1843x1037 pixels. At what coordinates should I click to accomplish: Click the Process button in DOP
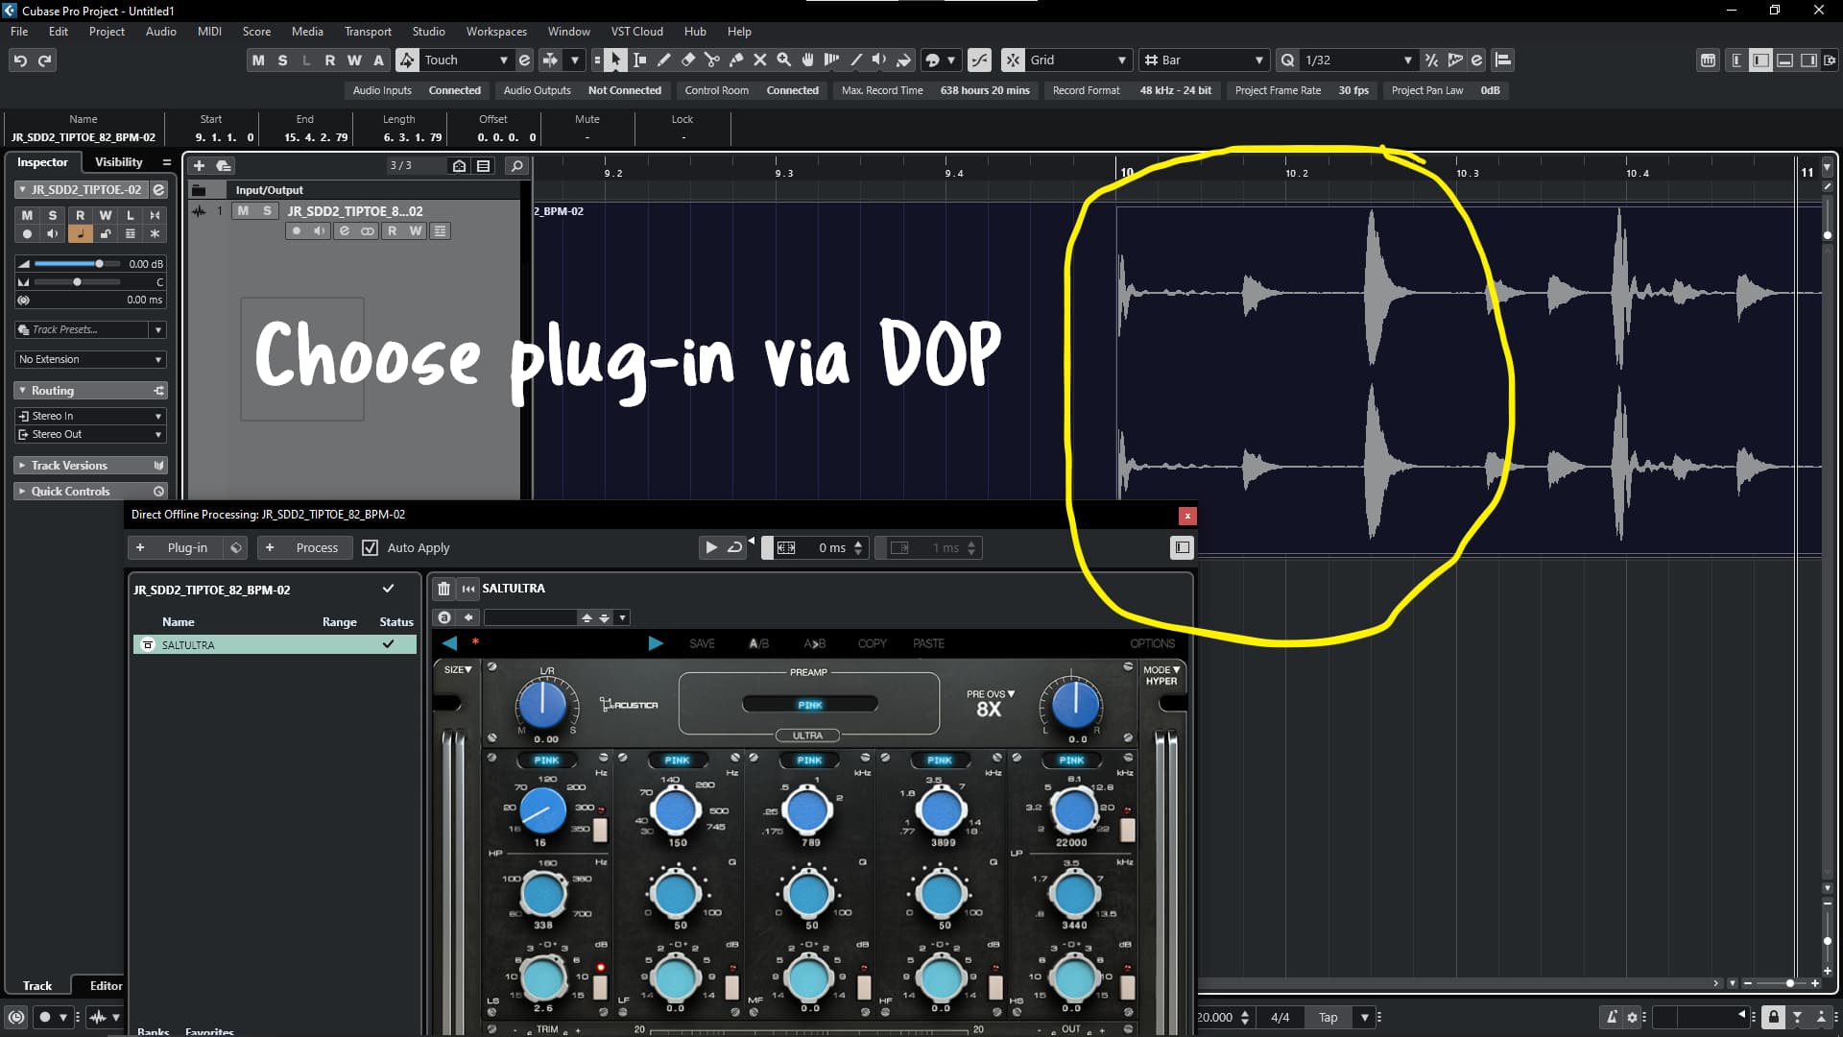(x=317, y=548)
